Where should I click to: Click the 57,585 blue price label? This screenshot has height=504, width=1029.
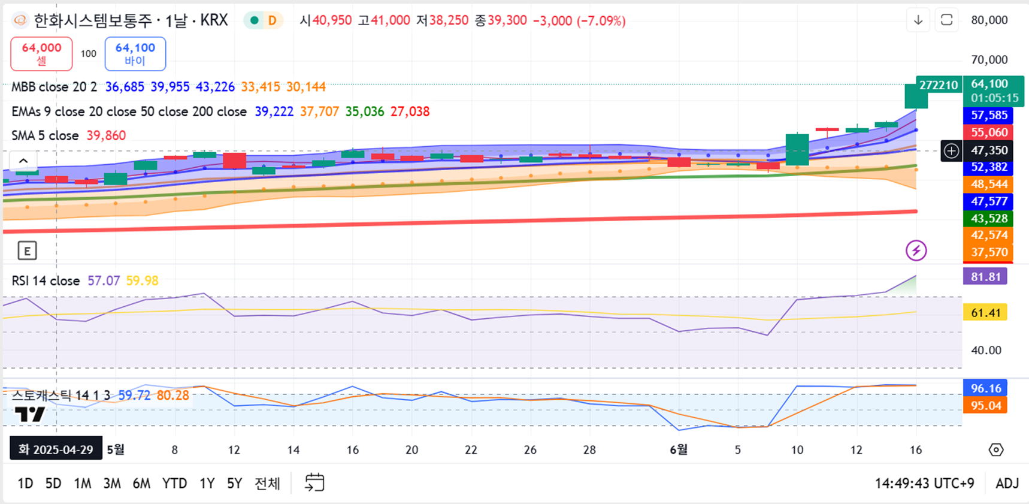point(989,115)
